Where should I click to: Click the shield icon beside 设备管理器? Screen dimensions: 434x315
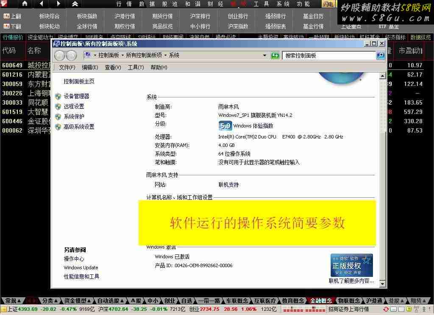58,96
